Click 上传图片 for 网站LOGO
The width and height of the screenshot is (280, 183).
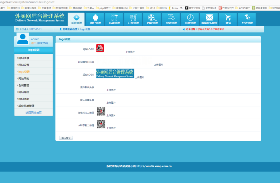[x=130, y=52]
